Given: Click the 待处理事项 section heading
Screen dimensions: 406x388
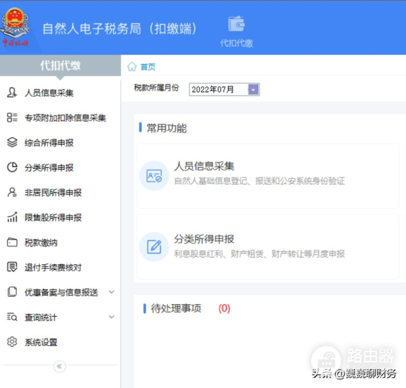Looking at the screenshot, I should point(176,308).
